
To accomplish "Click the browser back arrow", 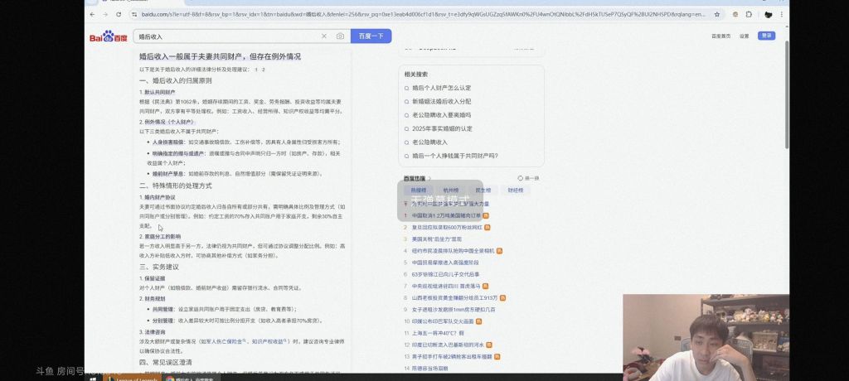I will (91, 15).
